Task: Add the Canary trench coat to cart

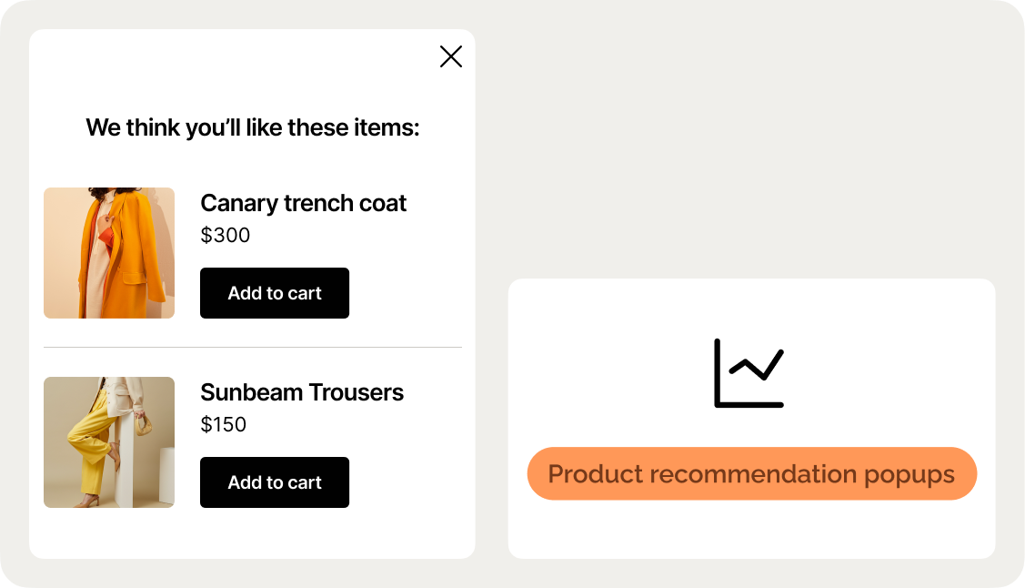Action: [x=275, y=293]
